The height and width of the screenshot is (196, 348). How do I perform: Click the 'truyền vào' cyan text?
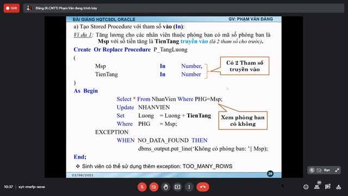tap(194, 41)
